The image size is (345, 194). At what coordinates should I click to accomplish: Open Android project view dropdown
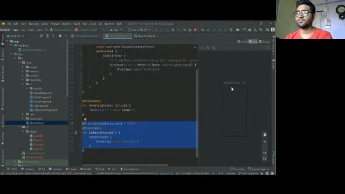[16, 36]
